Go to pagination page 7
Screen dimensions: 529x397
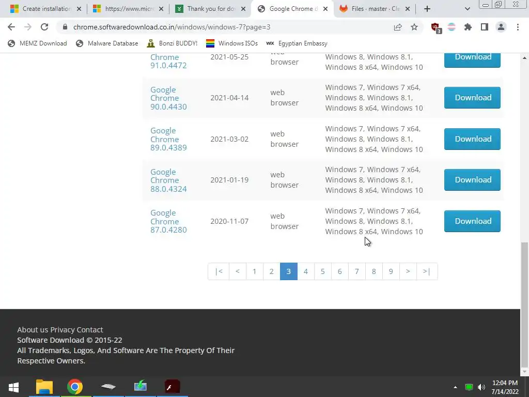[x=357, y=271]
